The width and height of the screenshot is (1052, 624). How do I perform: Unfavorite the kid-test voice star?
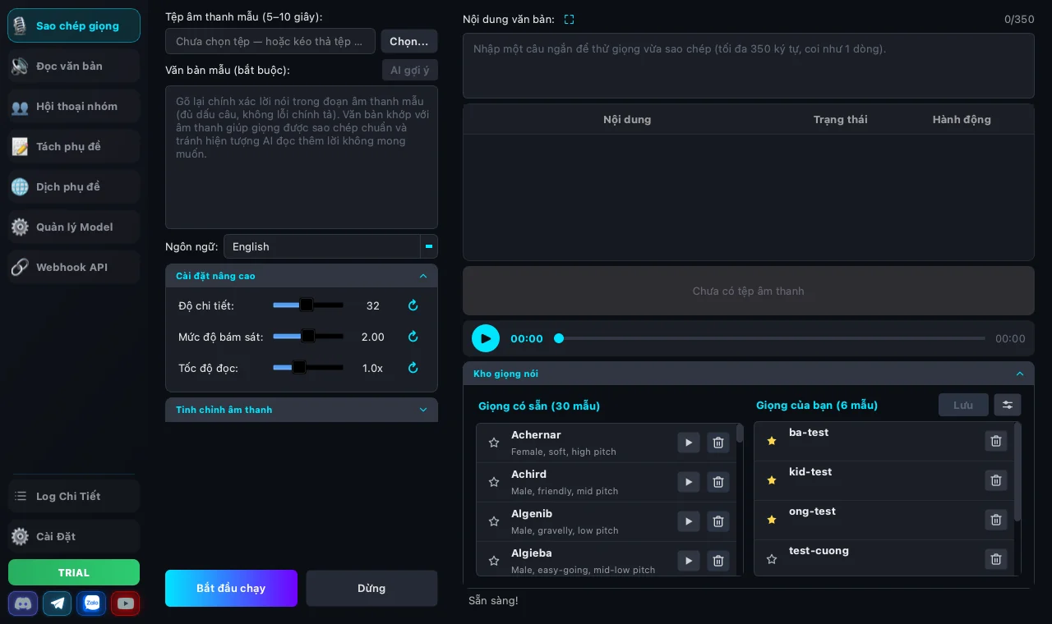(x=772, y=480)
